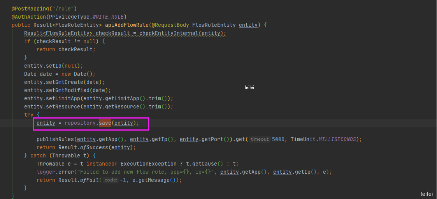The image size is (437, 199).
Task: Click the setLimitApp method call
Action: tap(63, 98)
